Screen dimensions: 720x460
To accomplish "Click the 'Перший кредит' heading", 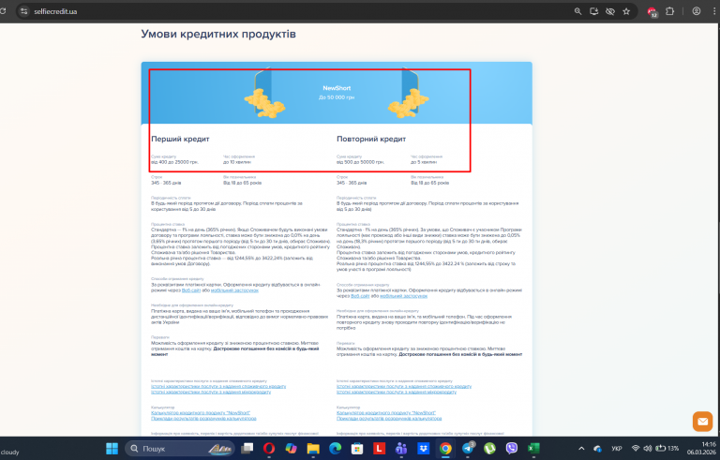I will 180,139.
